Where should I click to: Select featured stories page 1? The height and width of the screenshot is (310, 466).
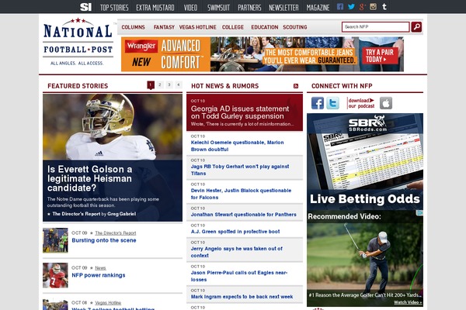pyautogui.click(x=151, y=84)
